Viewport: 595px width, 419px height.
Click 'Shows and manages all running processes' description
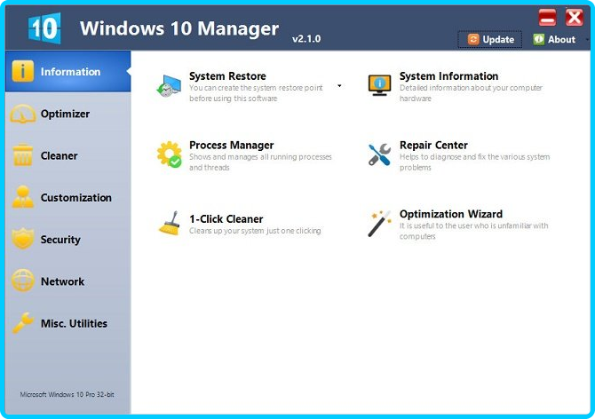(x=260, y=162)
